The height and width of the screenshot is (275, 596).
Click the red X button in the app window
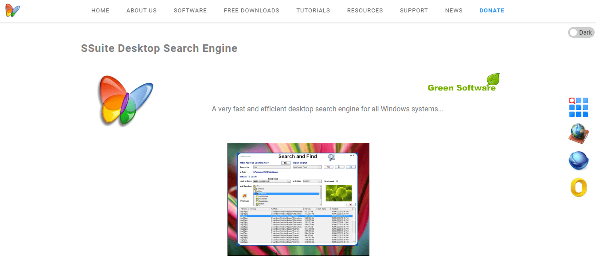point(350,204)
